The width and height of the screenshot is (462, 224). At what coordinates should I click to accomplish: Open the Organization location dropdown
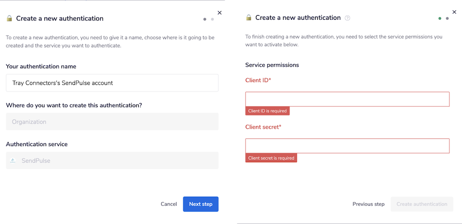(x=112, y=122)
